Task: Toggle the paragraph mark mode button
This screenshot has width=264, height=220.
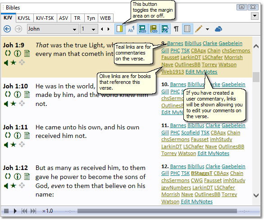Action: click(x=176, y=29)
